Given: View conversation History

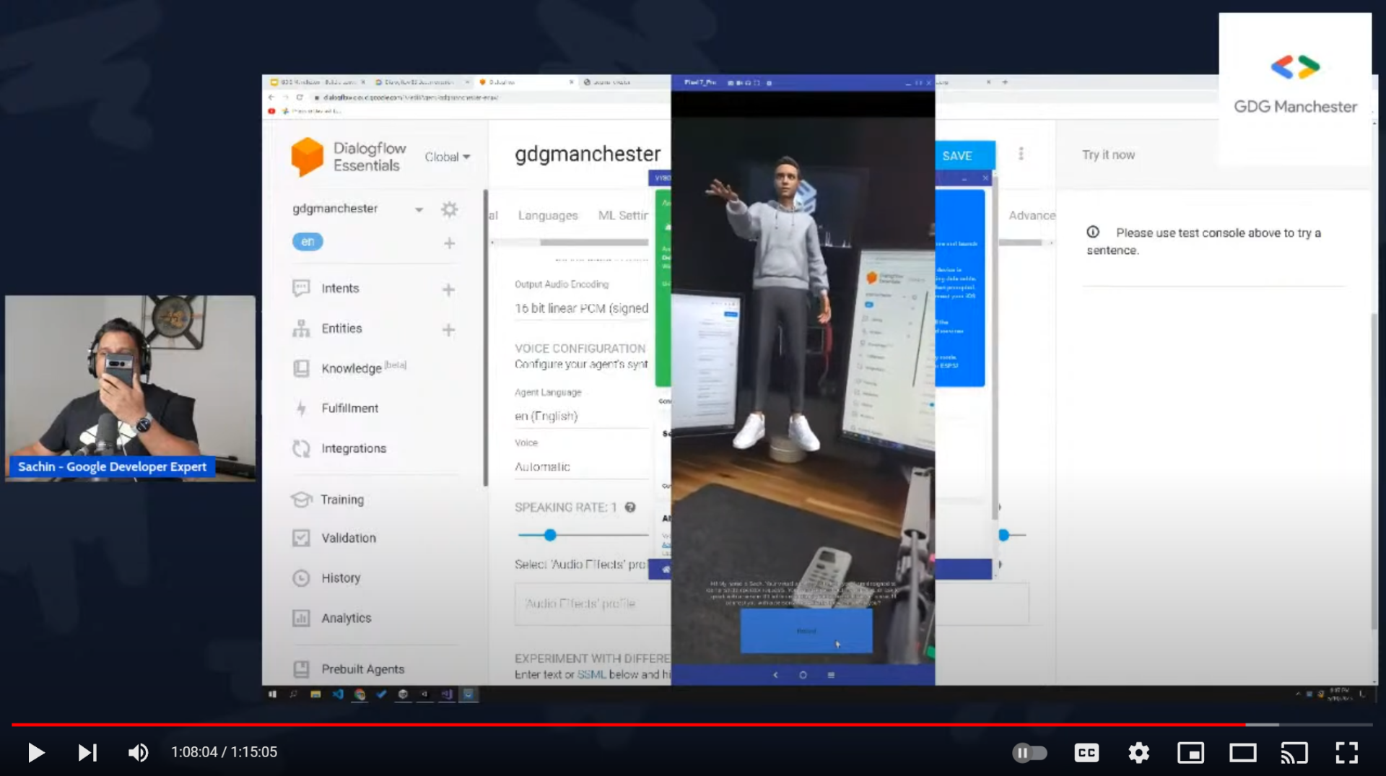Looking at the screenshot, I should pyautogui.click(x=341, y=578).
